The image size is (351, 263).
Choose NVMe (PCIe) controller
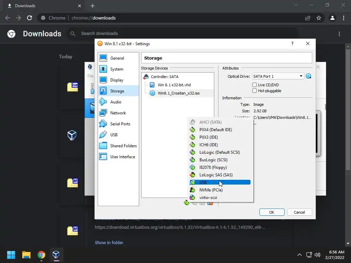pyautogui.click(x=220, y=190)
